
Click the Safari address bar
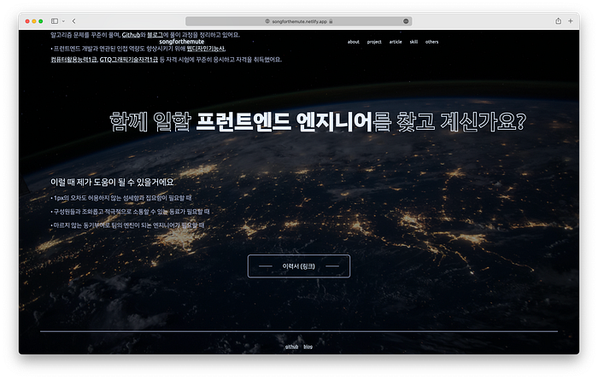point(299,21)
